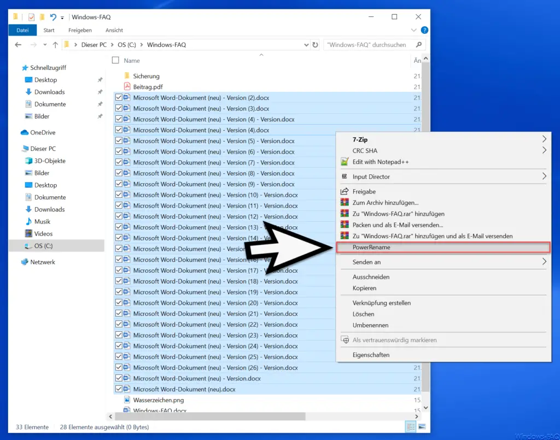Screen dimensions: 560x440
Task: Click the 3D-Objekte cube icon
Action: point(29,161)
